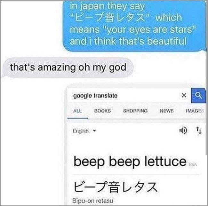Open the NEWS tab
208x206 pixels.
tap(167, 111)
